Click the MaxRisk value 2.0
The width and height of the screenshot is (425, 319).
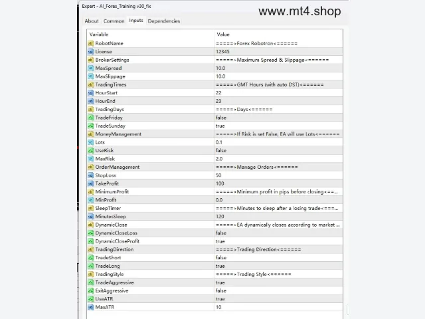pyautogui.click(x=219, y=159)
